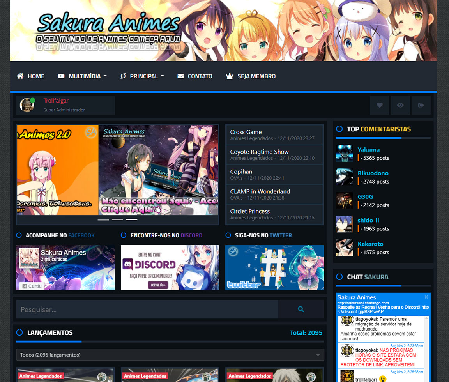Expand the Multimídia dropdown menu
Viewport: 449px width, 382px height.
(x=82, y=76)
